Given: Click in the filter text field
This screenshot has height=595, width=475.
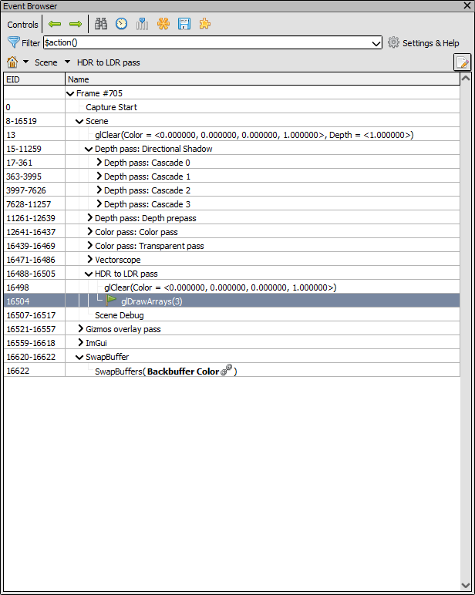Looking at the screenshot, I should tap(208, 43).
